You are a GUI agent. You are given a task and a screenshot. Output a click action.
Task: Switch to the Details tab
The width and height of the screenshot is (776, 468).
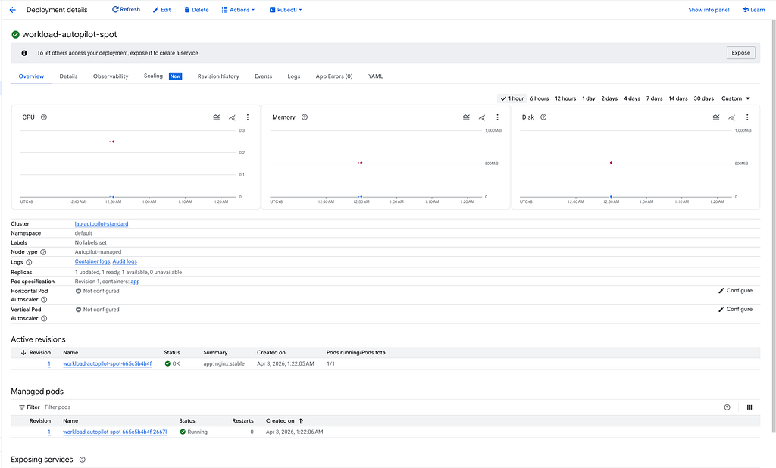pos(68,76)
